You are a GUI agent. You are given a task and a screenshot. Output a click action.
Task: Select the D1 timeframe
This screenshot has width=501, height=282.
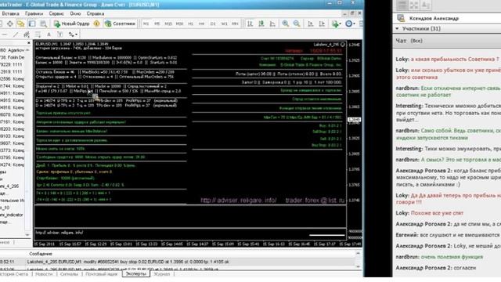[x=213, y=24]
